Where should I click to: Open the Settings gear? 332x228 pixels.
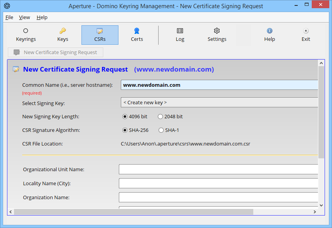pos(217,35)
